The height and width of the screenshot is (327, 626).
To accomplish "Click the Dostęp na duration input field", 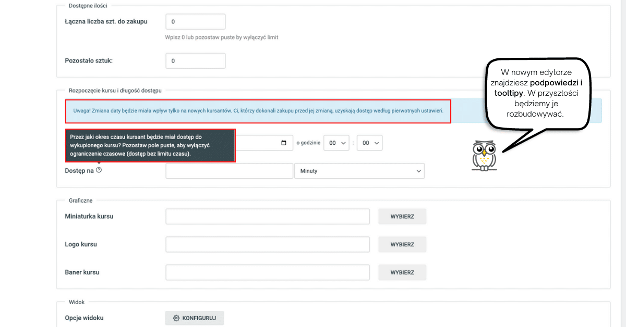I will pos(230,171).
